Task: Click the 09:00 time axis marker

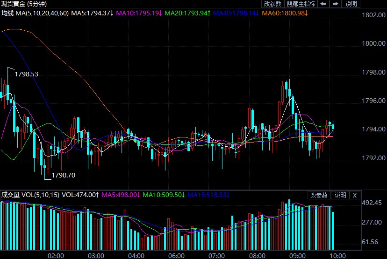Action: point(297,256)
